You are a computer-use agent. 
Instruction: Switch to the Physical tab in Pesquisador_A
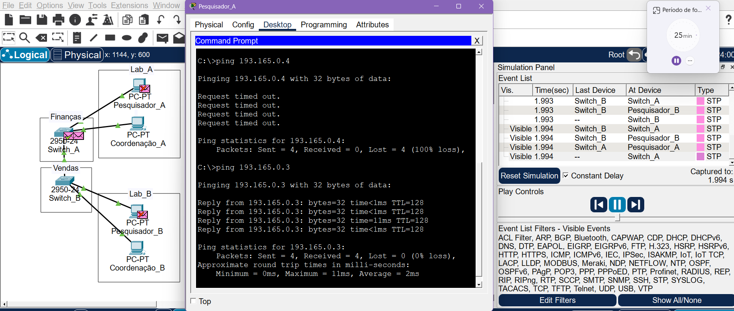(209, 25)
